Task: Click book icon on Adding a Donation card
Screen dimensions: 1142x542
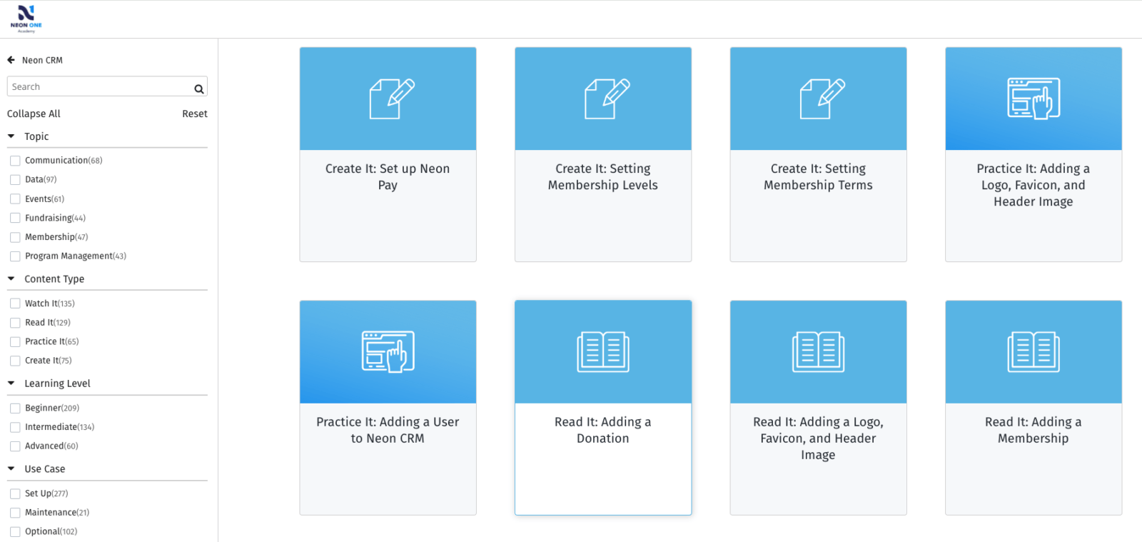Action: click(x=603, y=351)
